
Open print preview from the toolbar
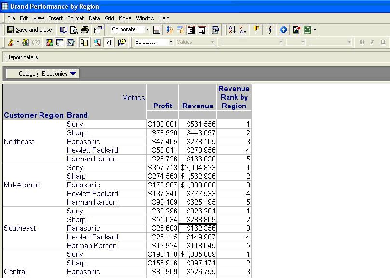(75, 30)
